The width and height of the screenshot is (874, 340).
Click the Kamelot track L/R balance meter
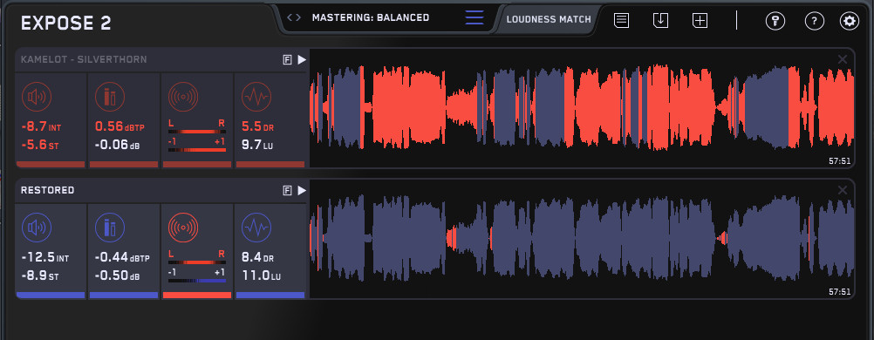pyautogui.click(x=197, y=132)
